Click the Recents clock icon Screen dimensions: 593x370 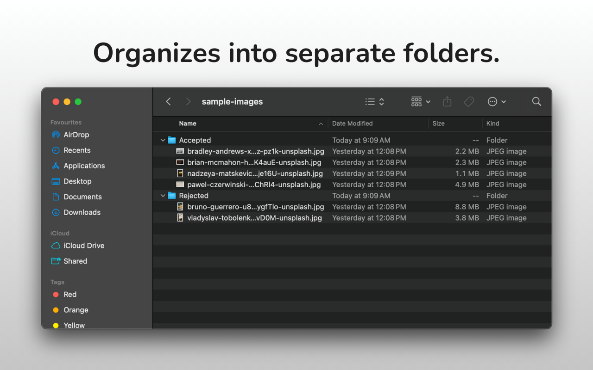[56, 150]
